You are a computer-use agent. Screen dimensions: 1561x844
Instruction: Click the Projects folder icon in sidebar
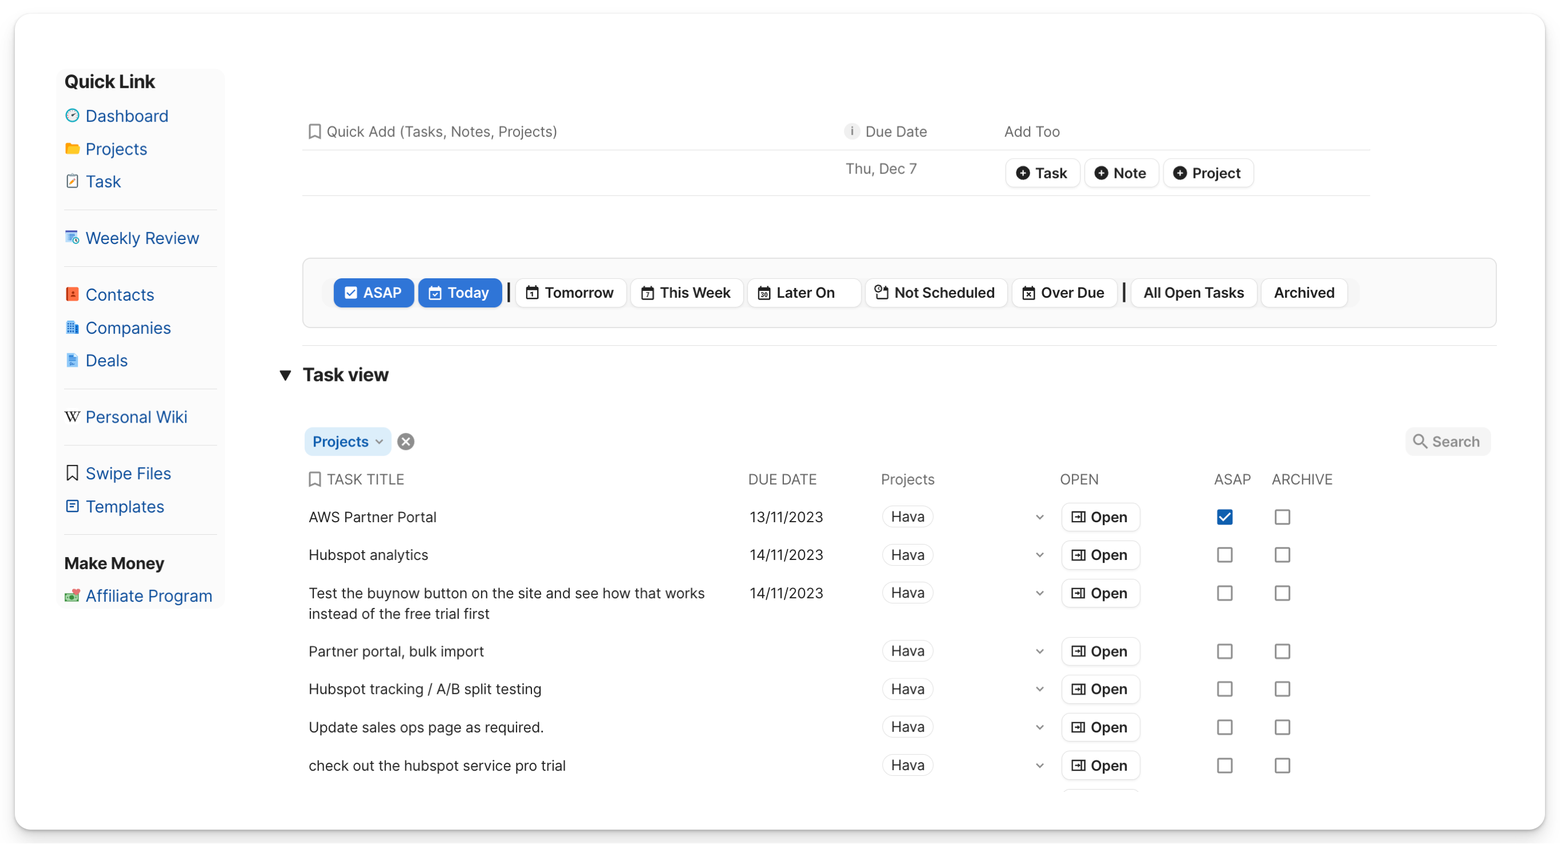pos(72,148)
